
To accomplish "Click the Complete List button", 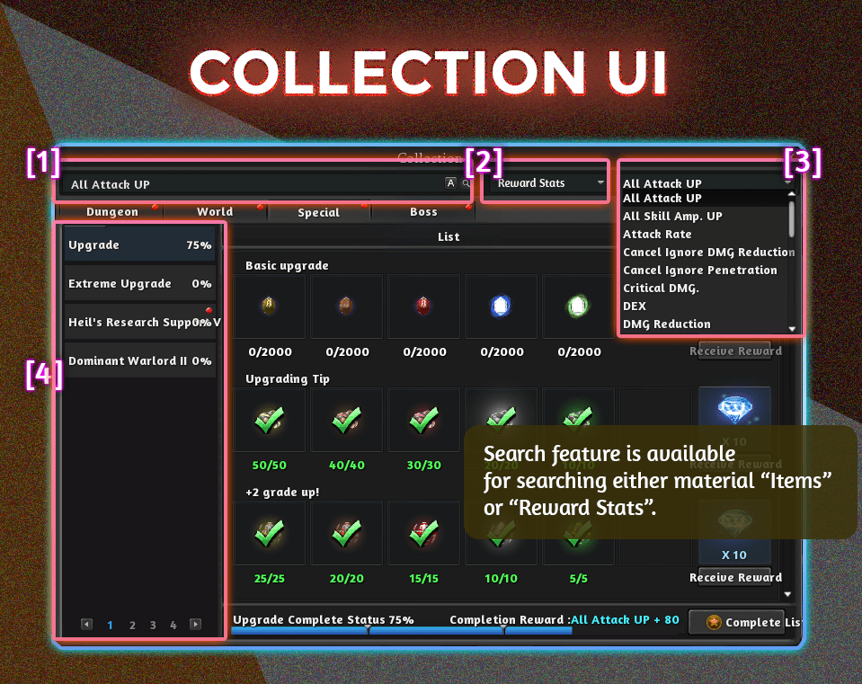I will click(743, 622).
